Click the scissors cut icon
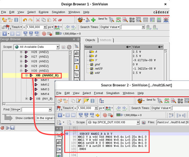189x157 pixels. 38,20
